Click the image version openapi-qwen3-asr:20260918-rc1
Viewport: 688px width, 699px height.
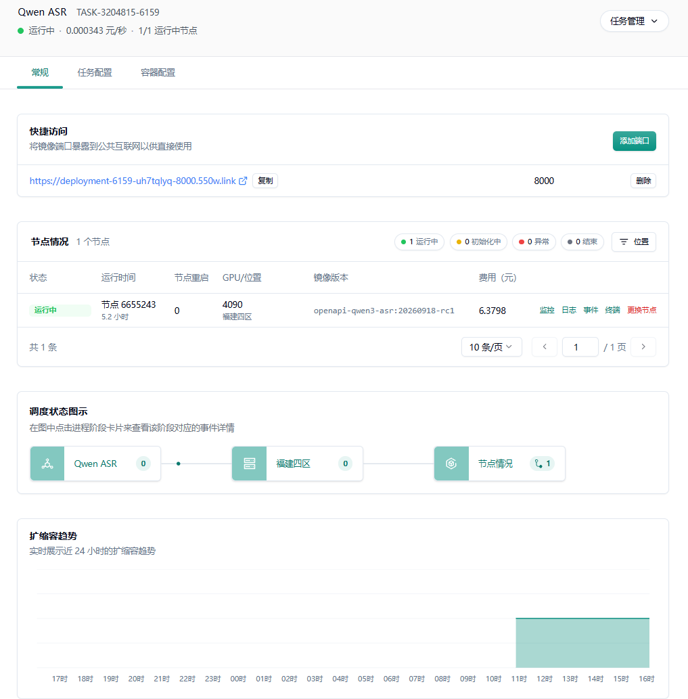coord(384,311)
